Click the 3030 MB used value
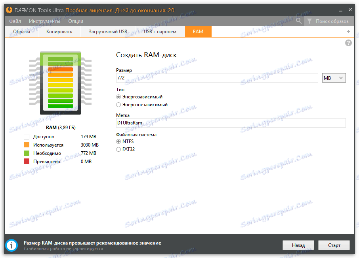The height and width of the screenshot is (258, 359). click(x=90, y=145)
